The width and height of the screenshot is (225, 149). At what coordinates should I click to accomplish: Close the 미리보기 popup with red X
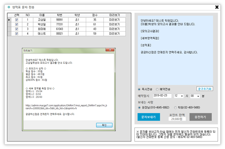(110, 50)
